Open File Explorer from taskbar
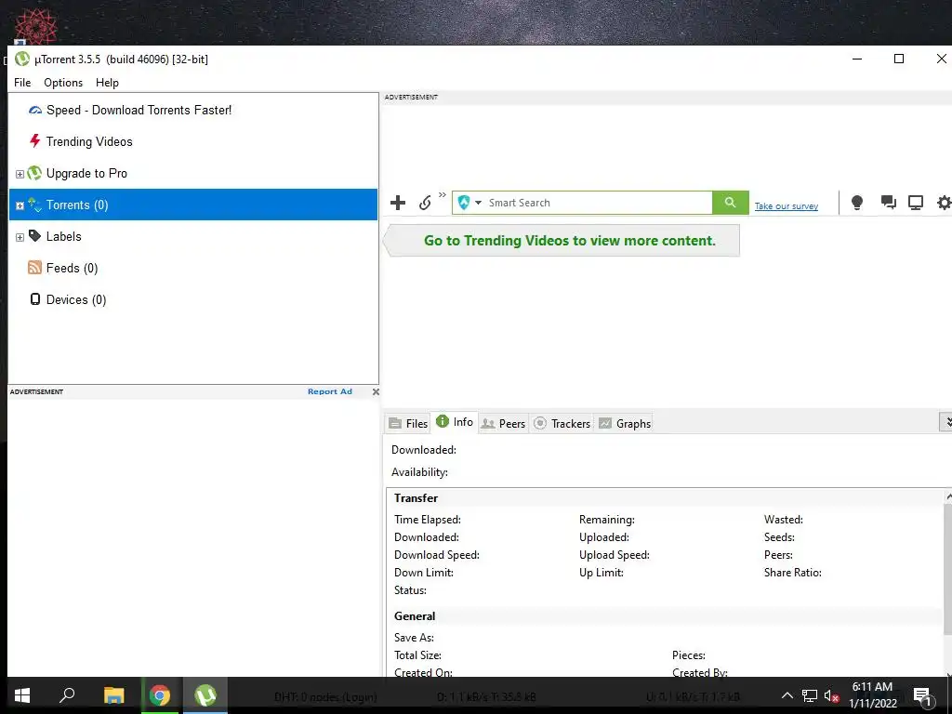 [x=113, y=695]
